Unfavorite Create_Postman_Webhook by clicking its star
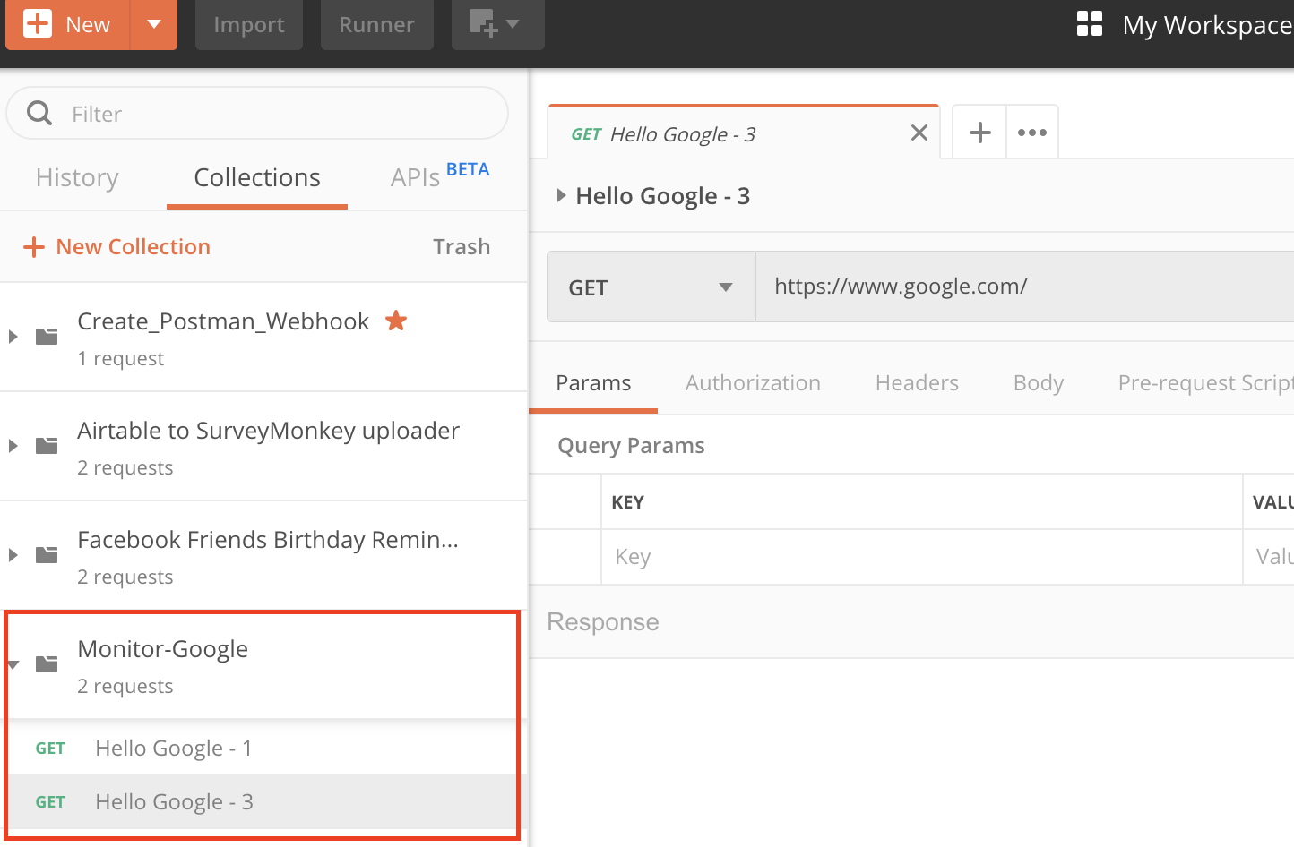The height and width of the screenshot is (847, 1294). (395, 321)
